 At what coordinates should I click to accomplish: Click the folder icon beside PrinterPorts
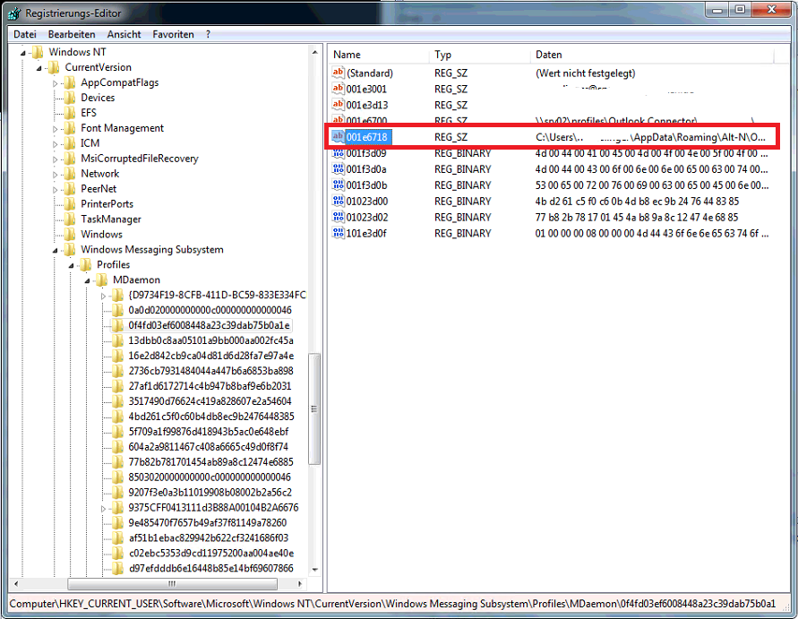coord(69,204)
